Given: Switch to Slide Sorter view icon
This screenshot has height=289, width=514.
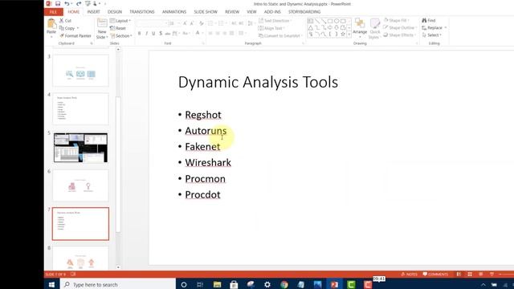Looking at the screenshot, I should 470,275.
